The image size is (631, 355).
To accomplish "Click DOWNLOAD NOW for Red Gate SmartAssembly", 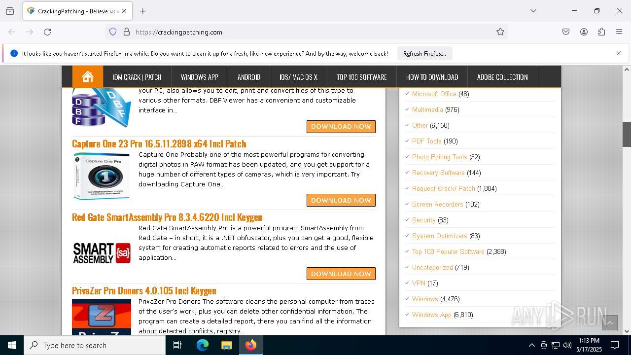I will (x=341, y=274).
